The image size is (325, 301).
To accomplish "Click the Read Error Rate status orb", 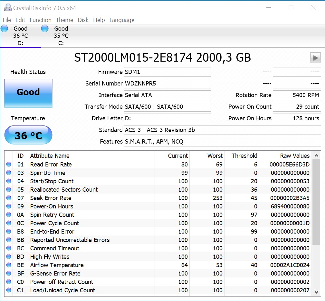I will coord(9,165).
